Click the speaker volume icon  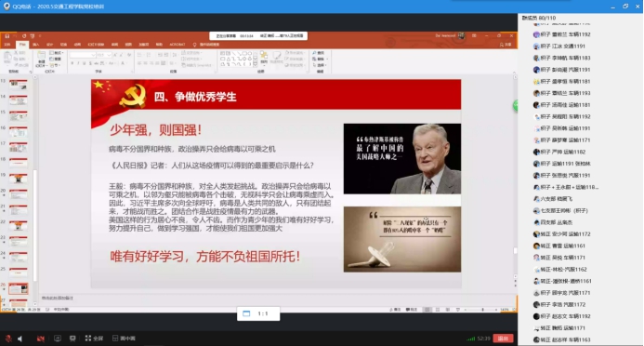click(x=20, y=339)
